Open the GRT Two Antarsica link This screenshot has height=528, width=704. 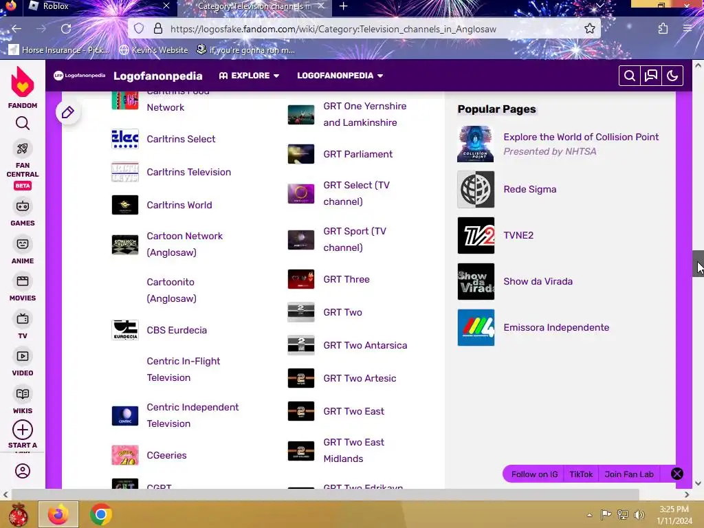point(365,345)
